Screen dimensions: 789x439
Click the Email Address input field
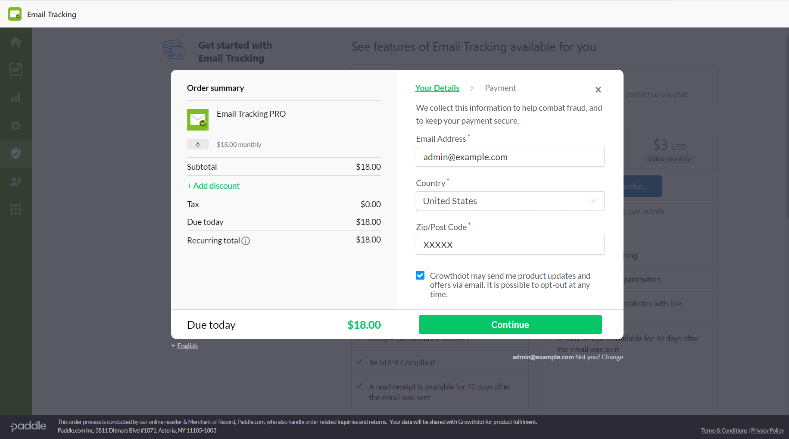510,157
